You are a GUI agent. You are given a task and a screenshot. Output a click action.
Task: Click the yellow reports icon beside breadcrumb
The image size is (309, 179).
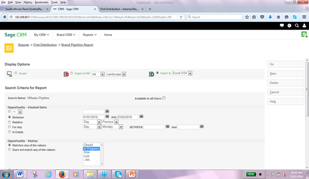pyautogui.click(x=9, y=48)
